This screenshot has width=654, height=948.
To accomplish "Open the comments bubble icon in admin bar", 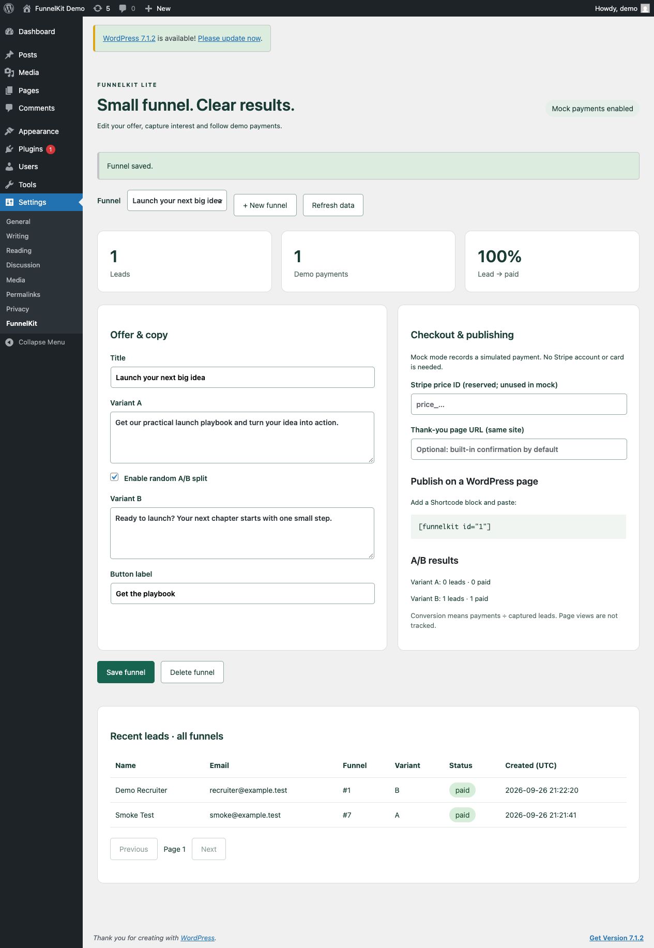I will tap(123, 8).
